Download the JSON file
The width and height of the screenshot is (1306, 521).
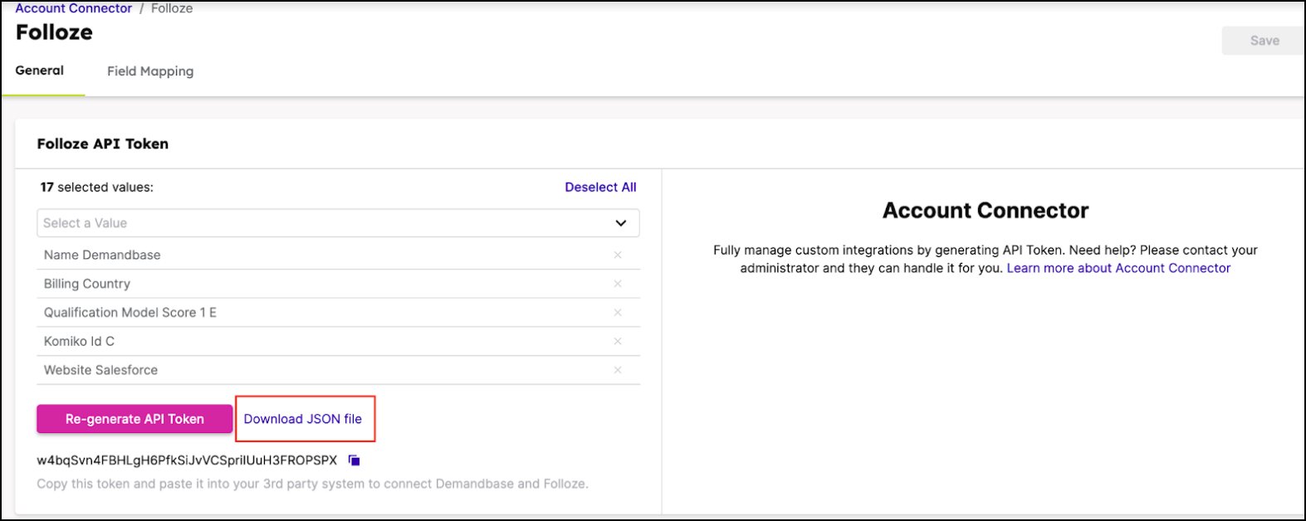[x=303, y=419]
